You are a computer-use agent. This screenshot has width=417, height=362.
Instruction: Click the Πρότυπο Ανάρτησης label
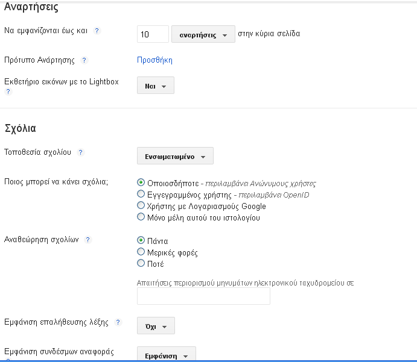[39, 60]
